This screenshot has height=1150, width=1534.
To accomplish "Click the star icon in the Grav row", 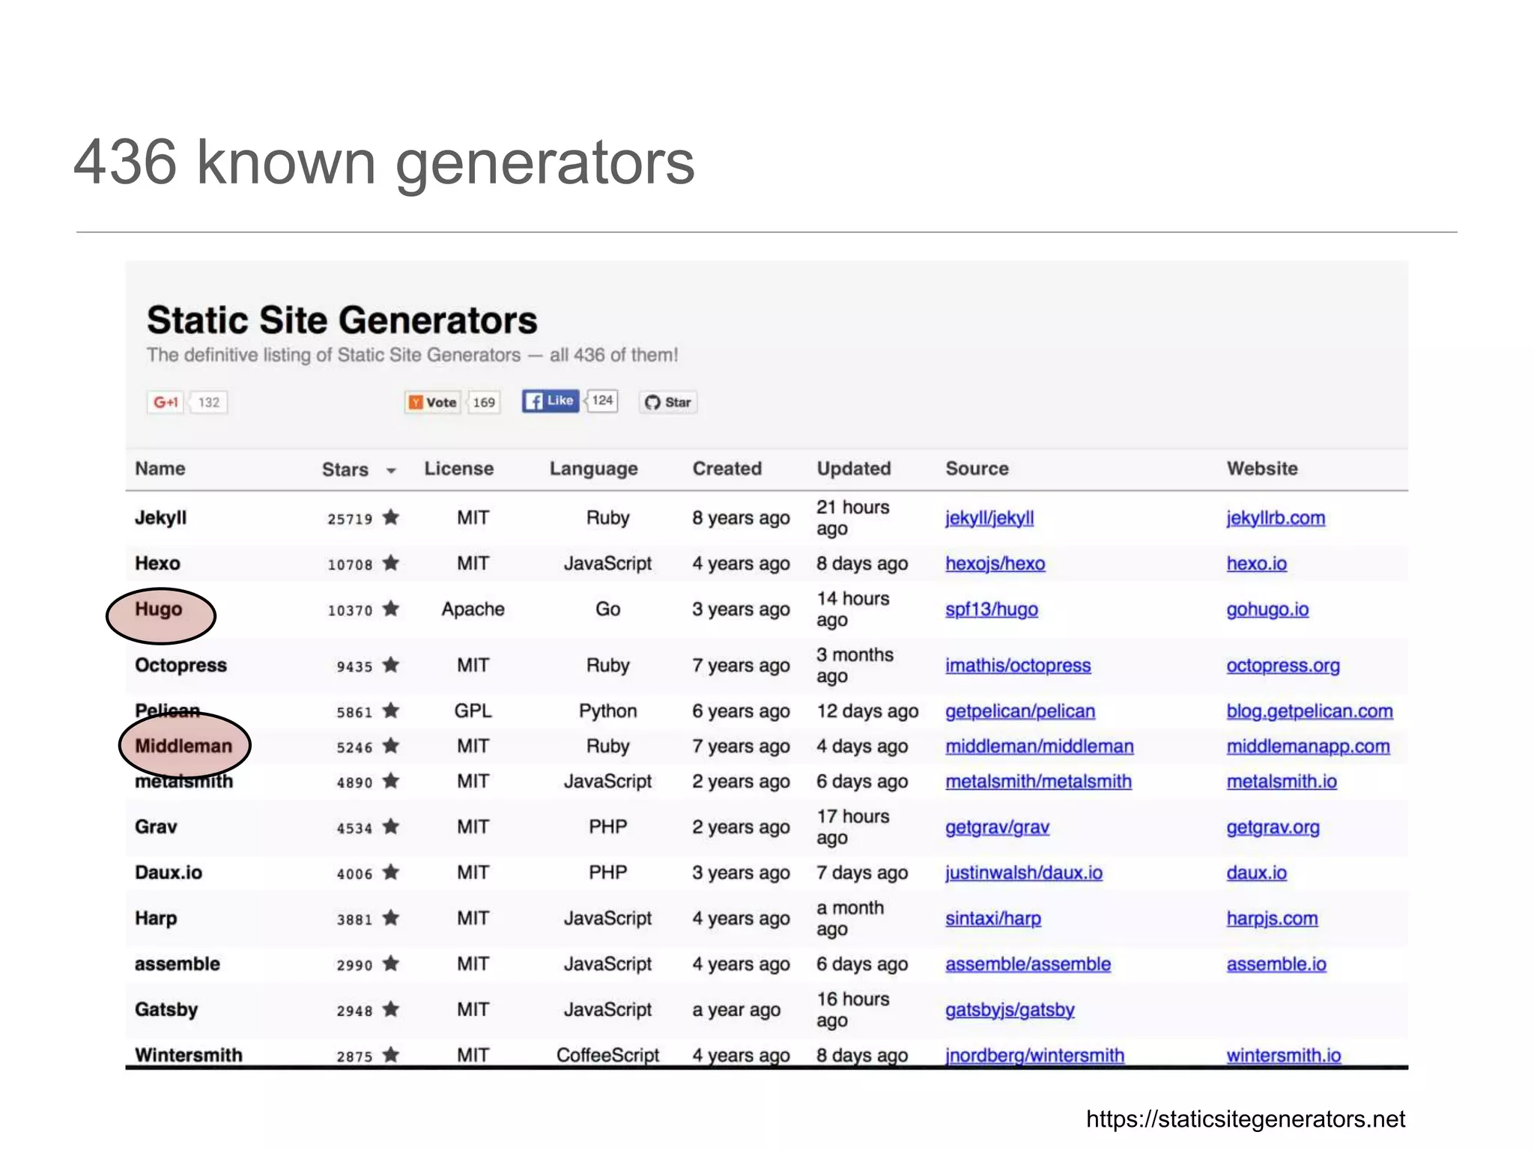I will (391, 827).
